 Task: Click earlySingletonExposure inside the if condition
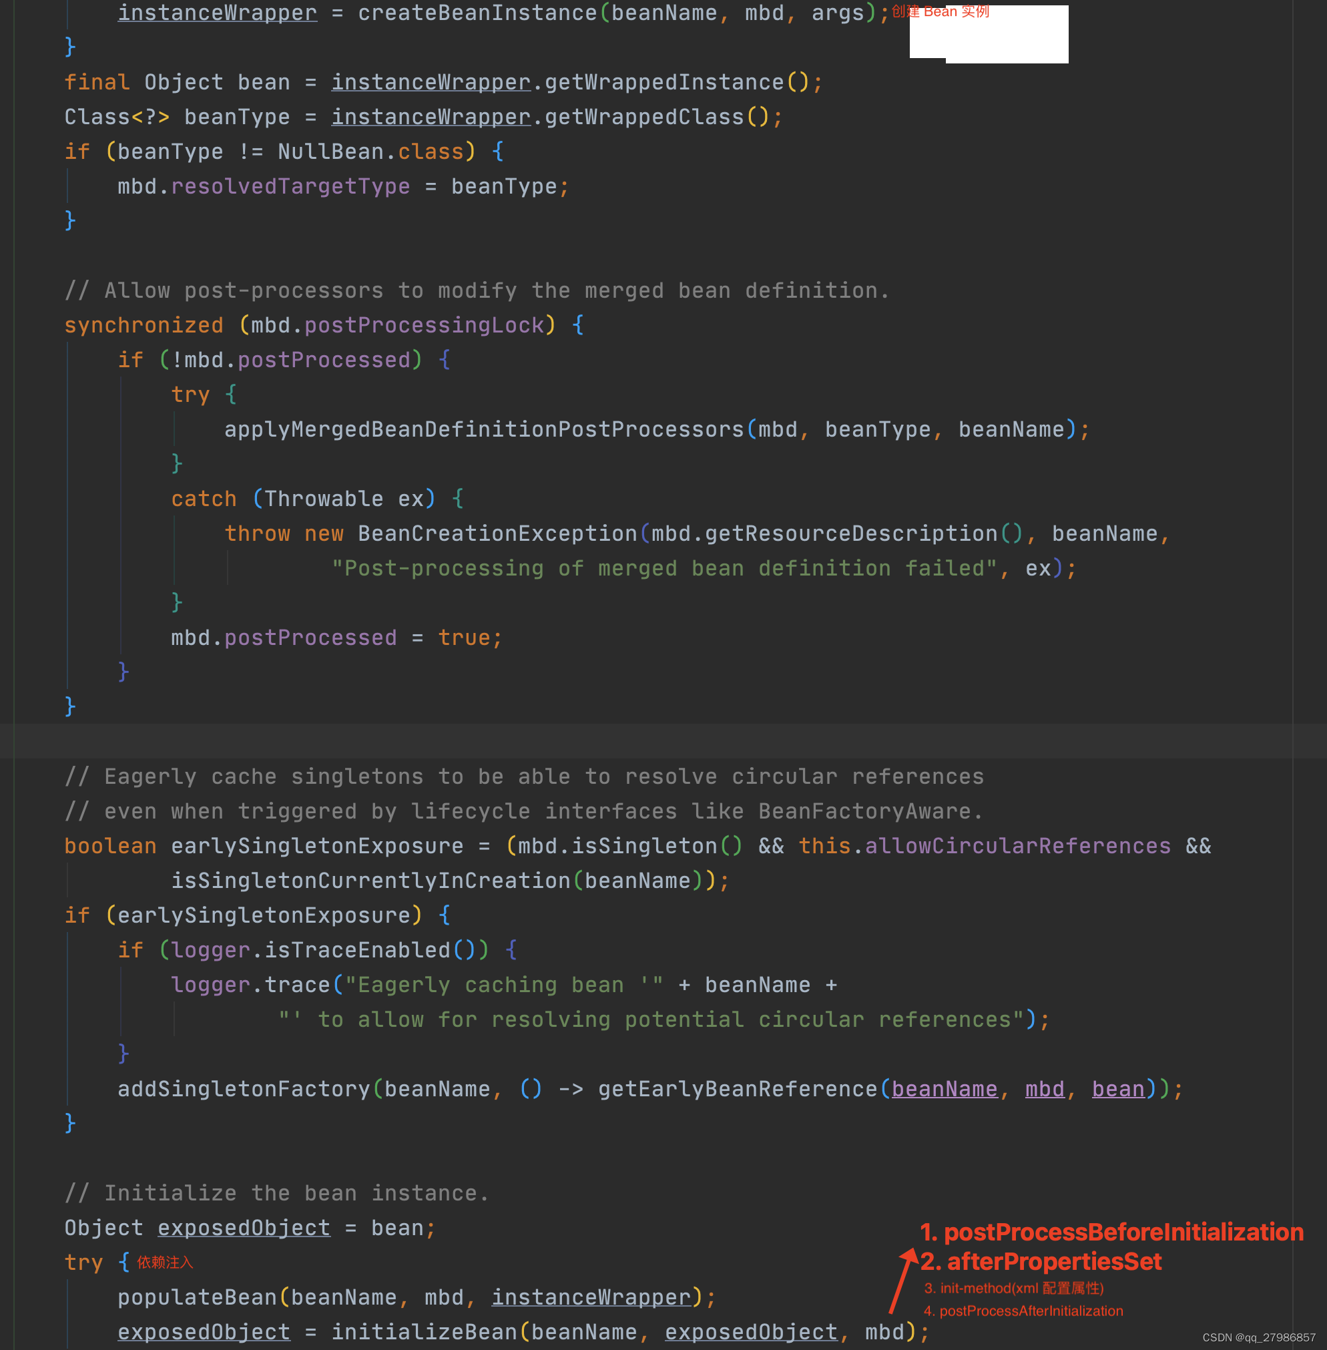pos(264,915)
